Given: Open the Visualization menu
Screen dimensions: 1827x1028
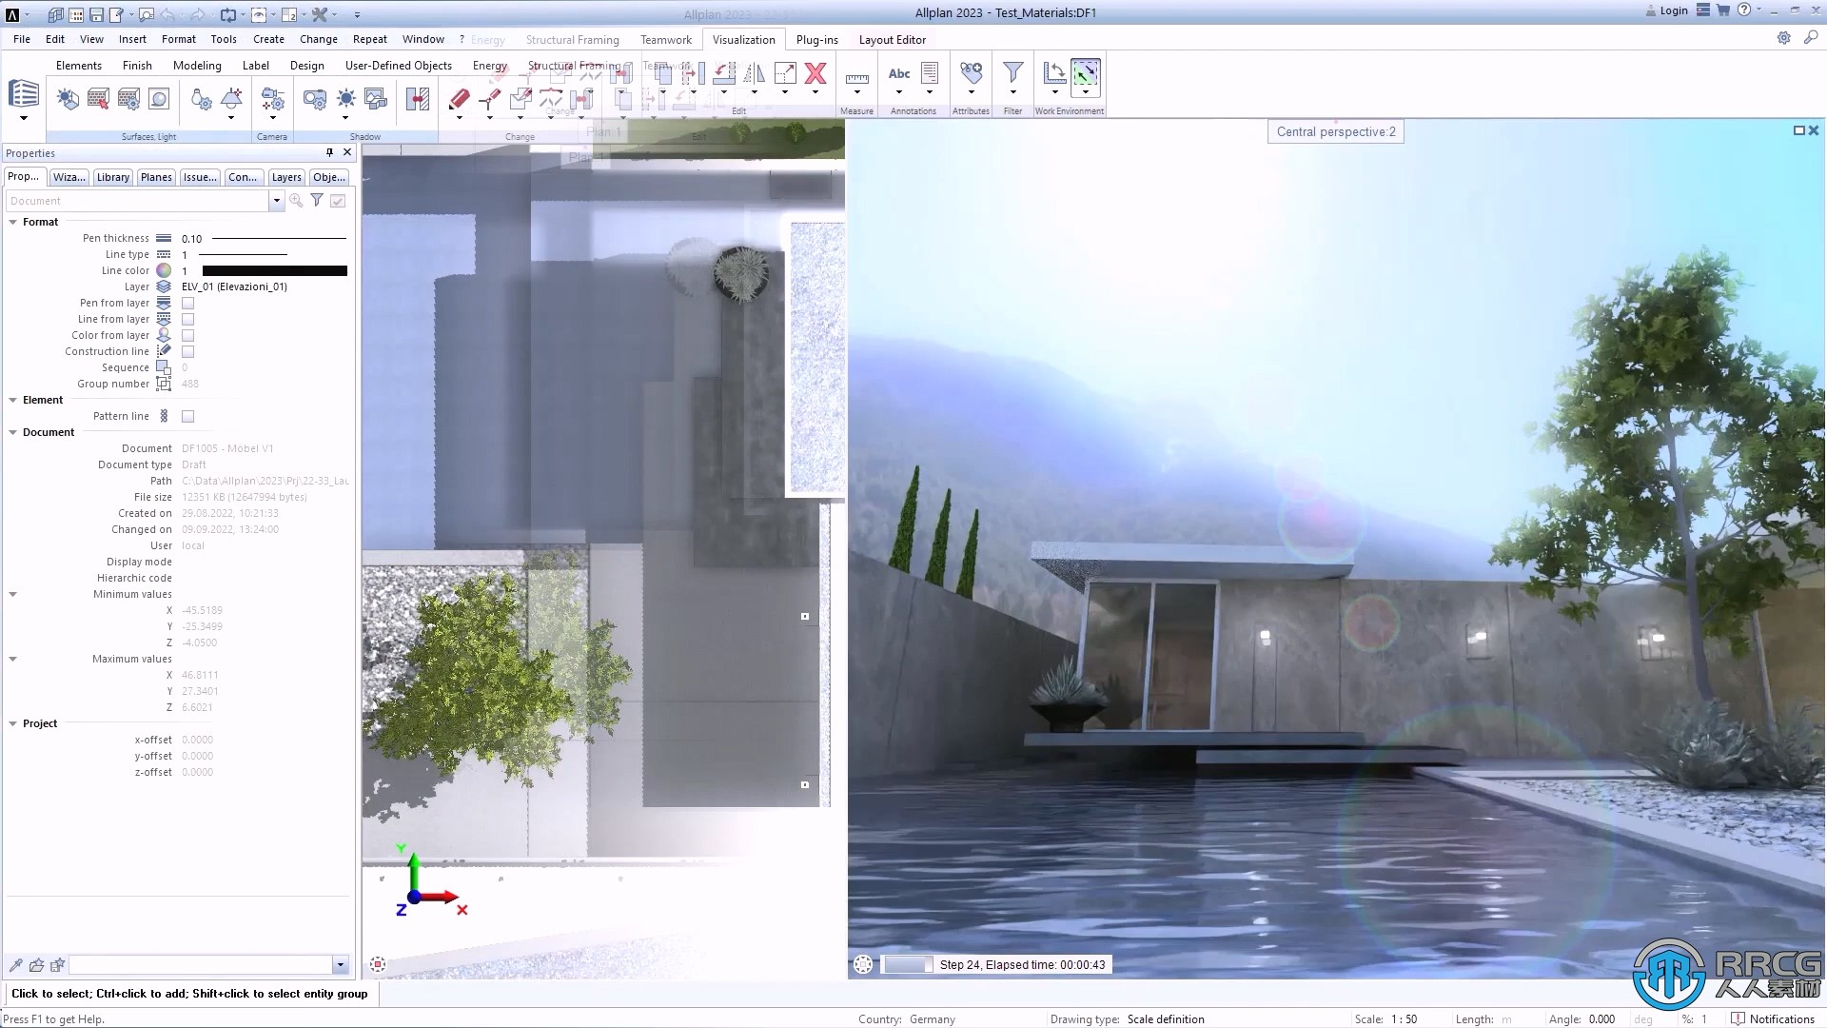Looking at the screenshot, I should (743, 39).
